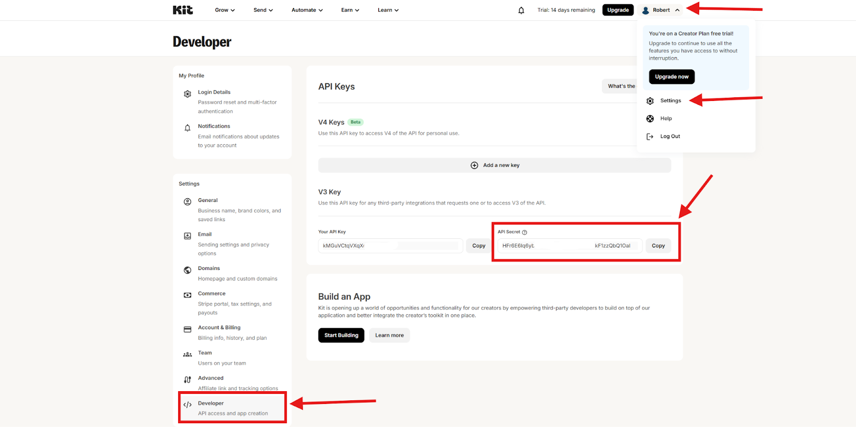This screenshot has height=427, width=856.
Task: Click Add a new key button
Action: (494, 165)
